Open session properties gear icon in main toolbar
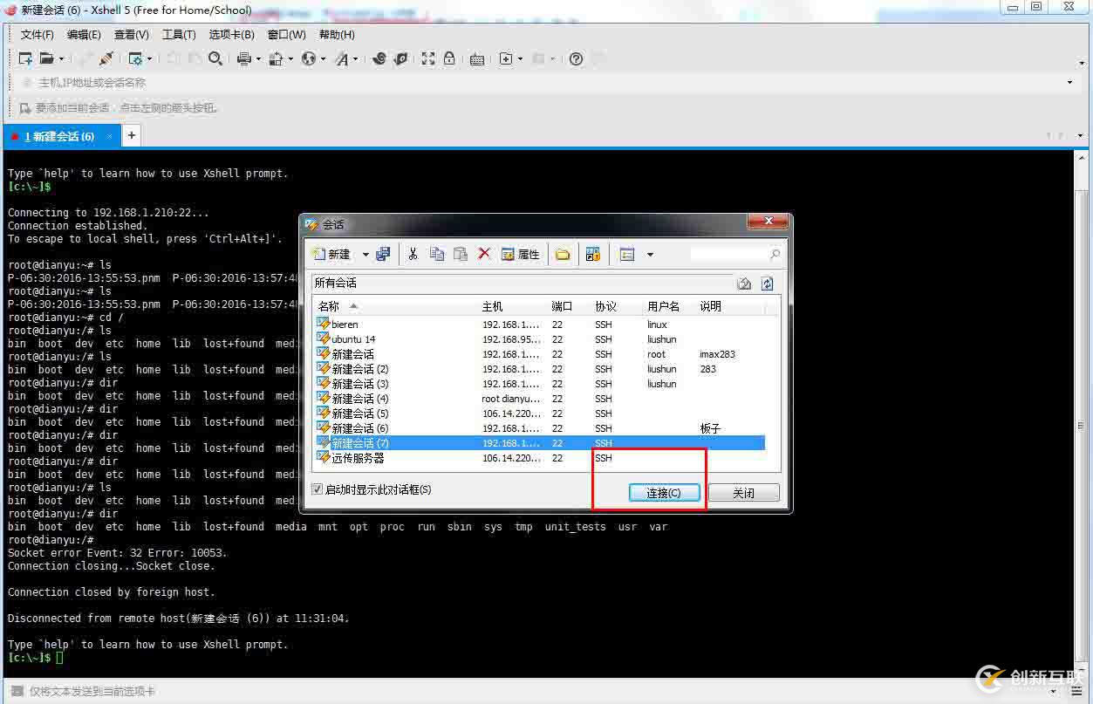This screenshot has height=704, width=1093. coord(135,58)
